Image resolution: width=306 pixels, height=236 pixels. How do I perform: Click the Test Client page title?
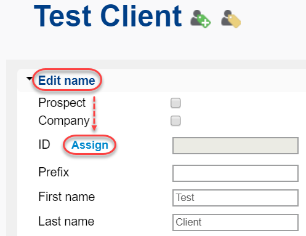point(108,16)
